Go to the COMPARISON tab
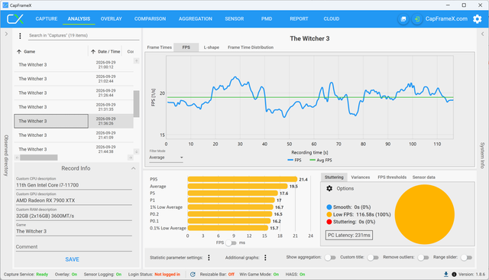This screenshot has height=280, width=489. (150, 18)
